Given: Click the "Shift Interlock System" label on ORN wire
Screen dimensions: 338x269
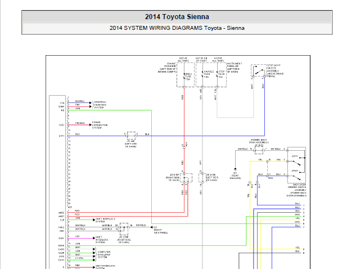Looking at the screenshot, I should click(x=105, y=220).
